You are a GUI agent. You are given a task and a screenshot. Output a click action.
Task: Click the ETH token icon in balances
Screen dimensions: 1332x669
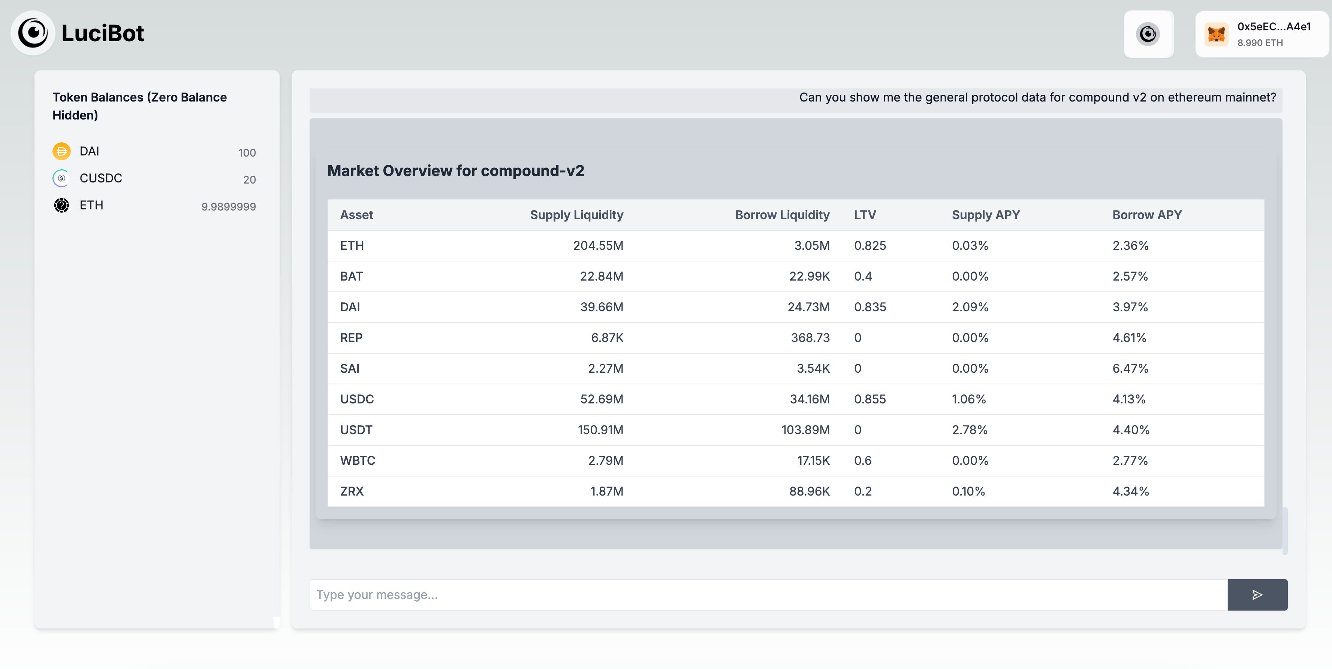point(61,205)
